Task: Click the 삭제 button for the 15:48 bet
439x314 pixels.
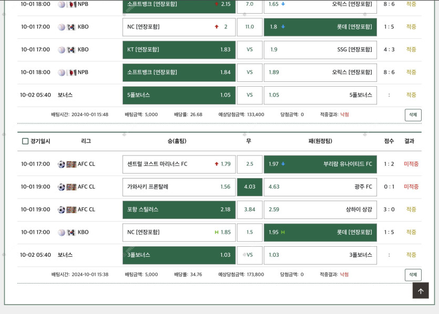Action: click(x=413, y=115)
